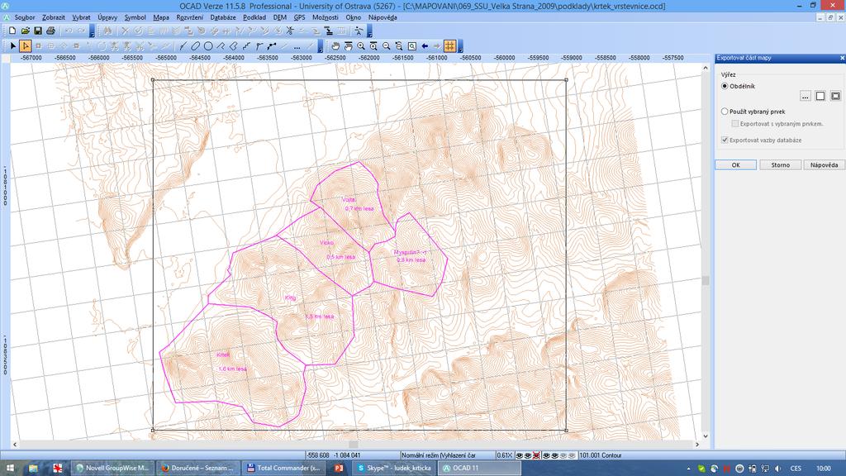The width and height of the screenshot is (846, 476).
Task: Toggle Exportovat s vybraným prvkem checkbox
Action: tap(734, 124)
